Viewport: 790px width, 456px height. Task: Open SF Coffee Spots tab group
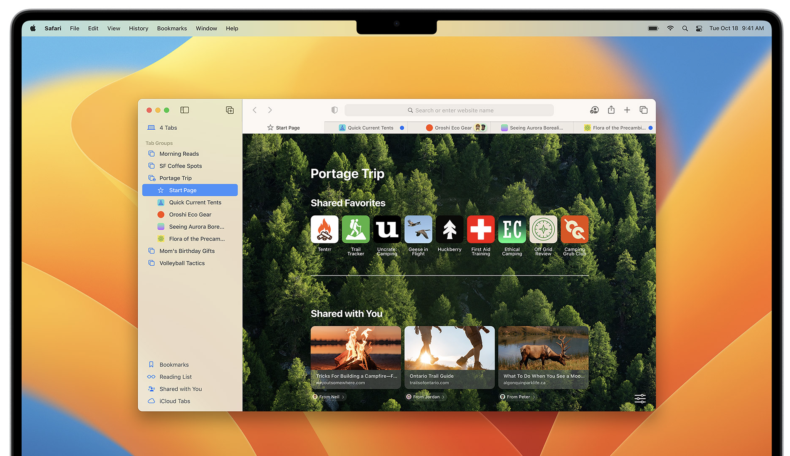tap(190, 166)
